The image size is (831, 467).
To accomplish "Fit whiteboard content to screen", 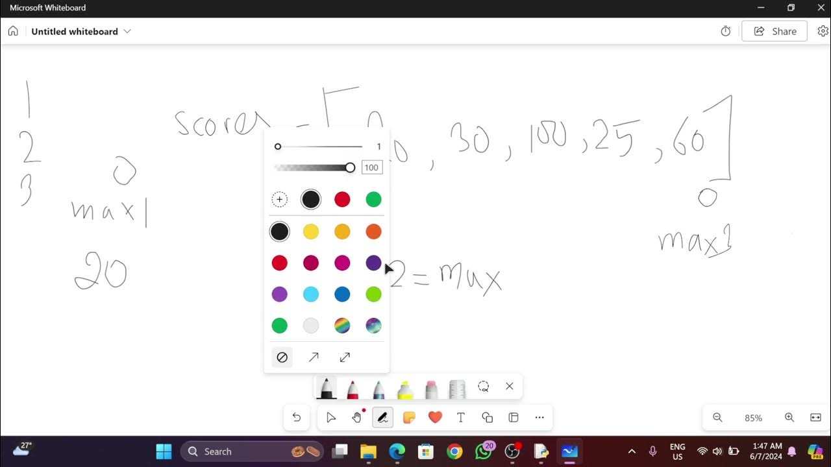I will tap(816, 418).
